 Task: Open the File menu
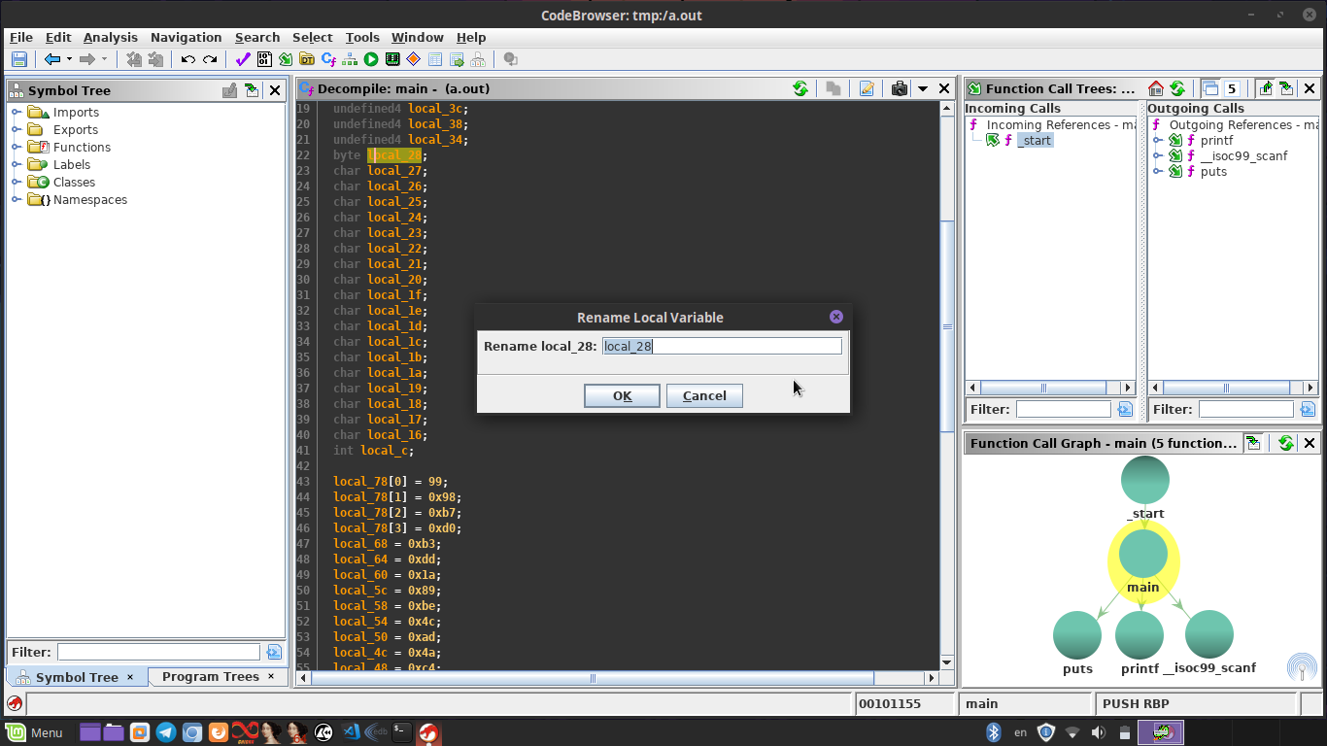click(x=21, y=37)
